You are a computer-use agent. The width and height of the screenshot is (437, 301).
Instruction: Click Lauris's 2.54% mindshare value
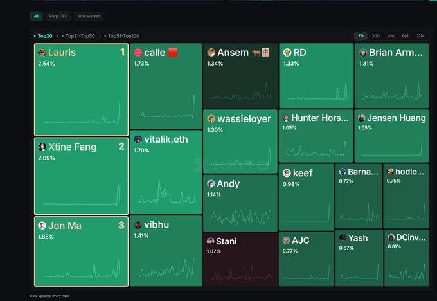click(46, 64)
